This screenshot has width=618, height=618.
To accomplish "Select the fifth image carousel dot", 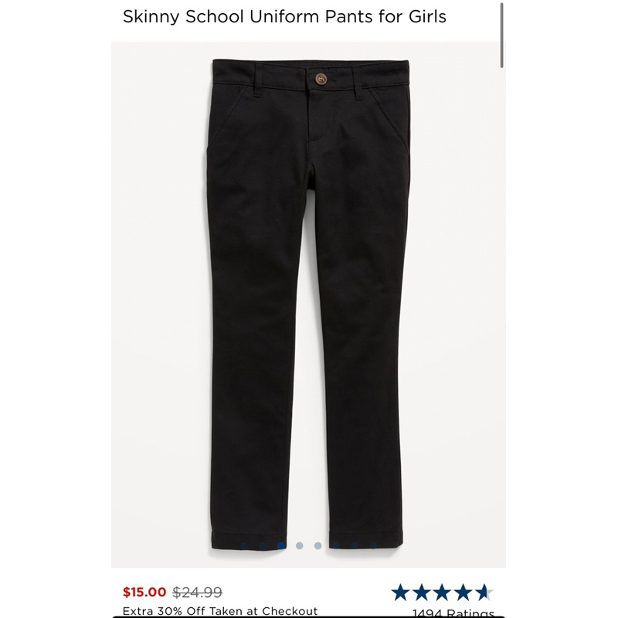I will [x=318, y=545].
